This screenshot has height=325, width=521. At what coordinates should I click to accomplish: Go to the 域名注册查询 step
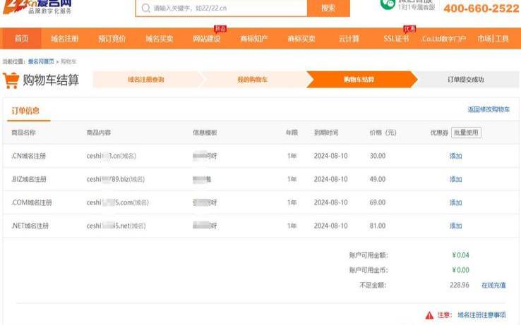click(x=146, y=80)
